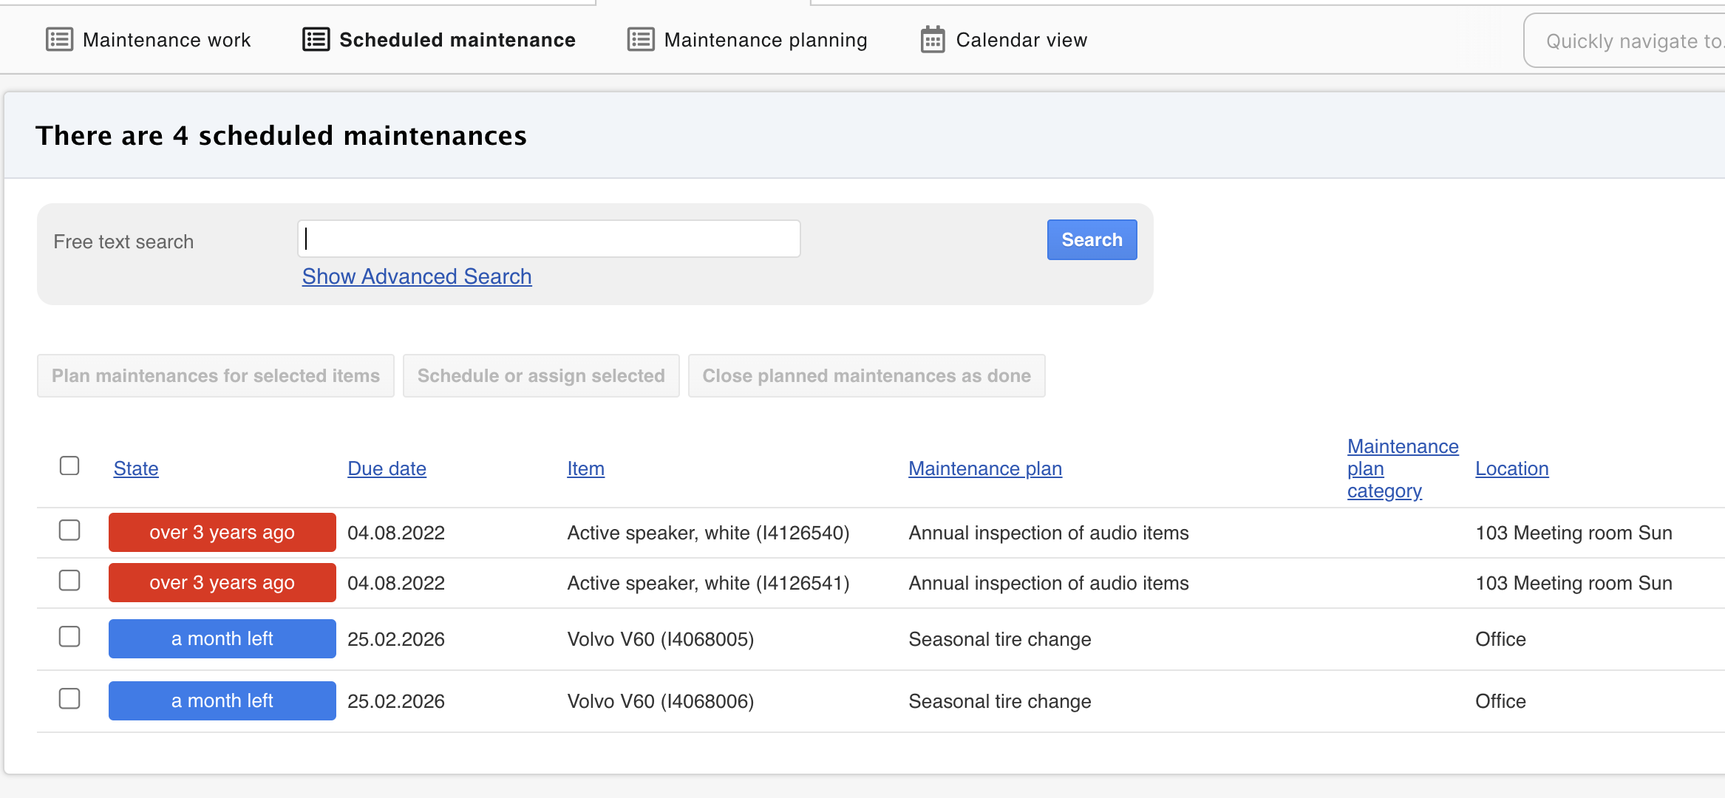1725x798 pixels.
Task: Check the row for Active speaker I4126540
Action: (x=69, y=531)
